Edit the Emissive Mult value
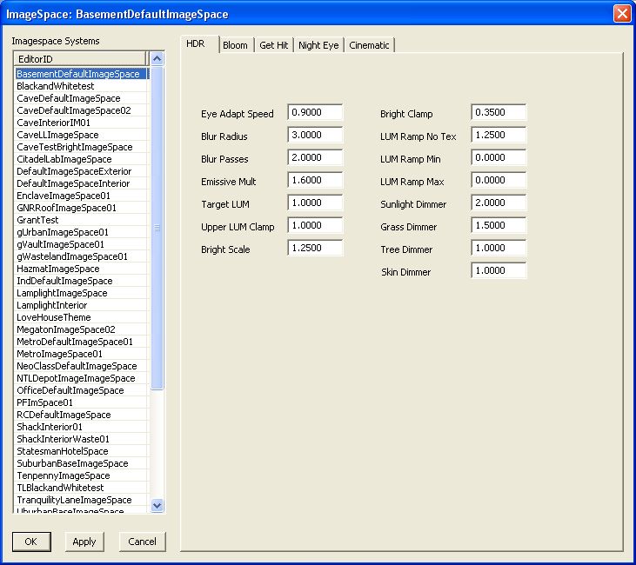Screen dimensions: 636x565 click(x=315, y=180)
